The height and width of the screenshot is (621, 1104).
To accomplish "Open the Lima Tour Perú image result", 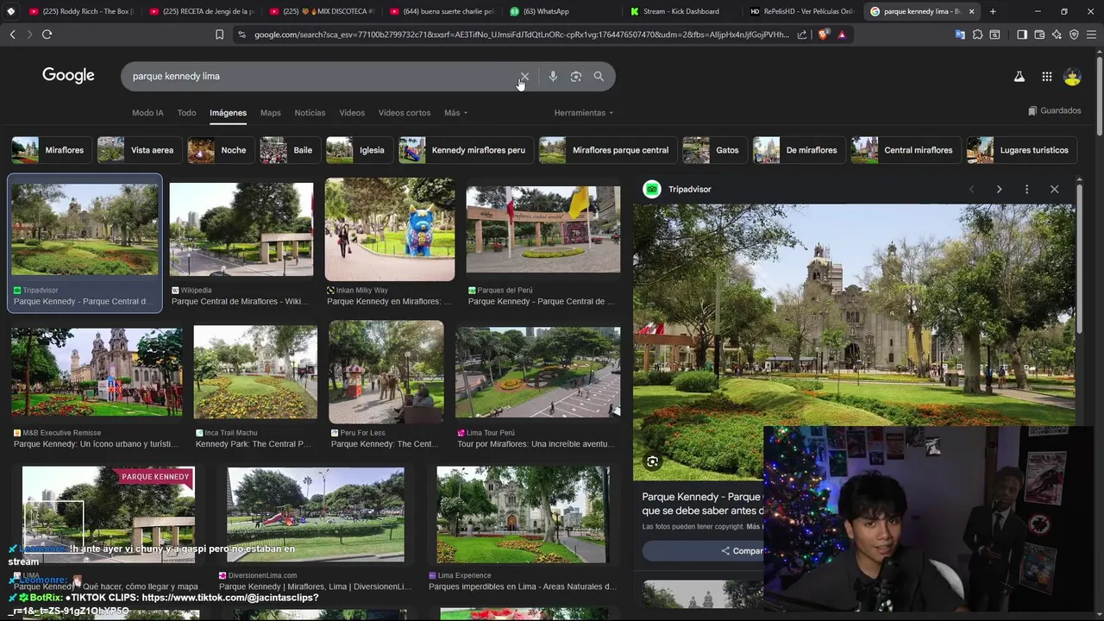I will 537,372.
